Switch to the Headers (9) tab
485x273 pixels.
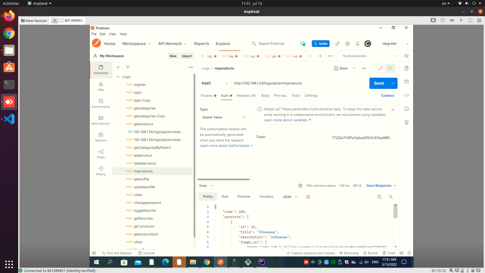click(x=246, y=96)
